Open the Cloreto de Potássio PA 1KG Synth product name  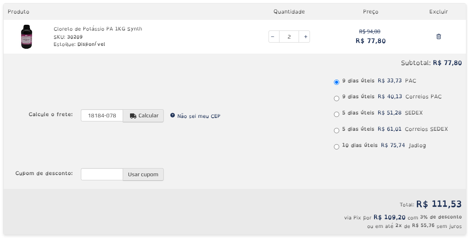[98, 29]
